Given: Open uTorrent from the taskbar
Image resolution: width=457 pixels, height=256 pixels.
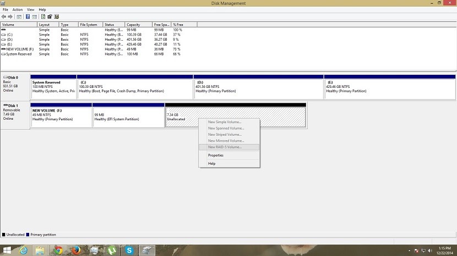Looking at the screenshot, I should pos(112,250).
